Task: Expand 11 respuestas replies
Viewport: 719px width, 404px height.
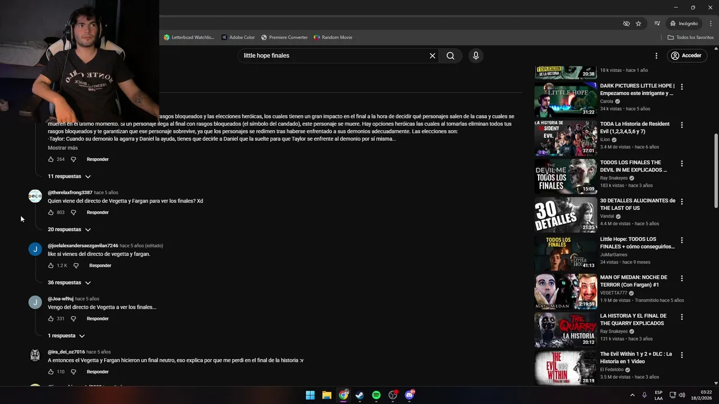Action: point(69,176)
